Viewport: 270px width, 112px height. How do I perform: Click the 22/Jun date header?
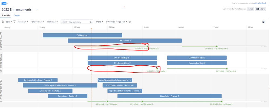coord(251,27)
